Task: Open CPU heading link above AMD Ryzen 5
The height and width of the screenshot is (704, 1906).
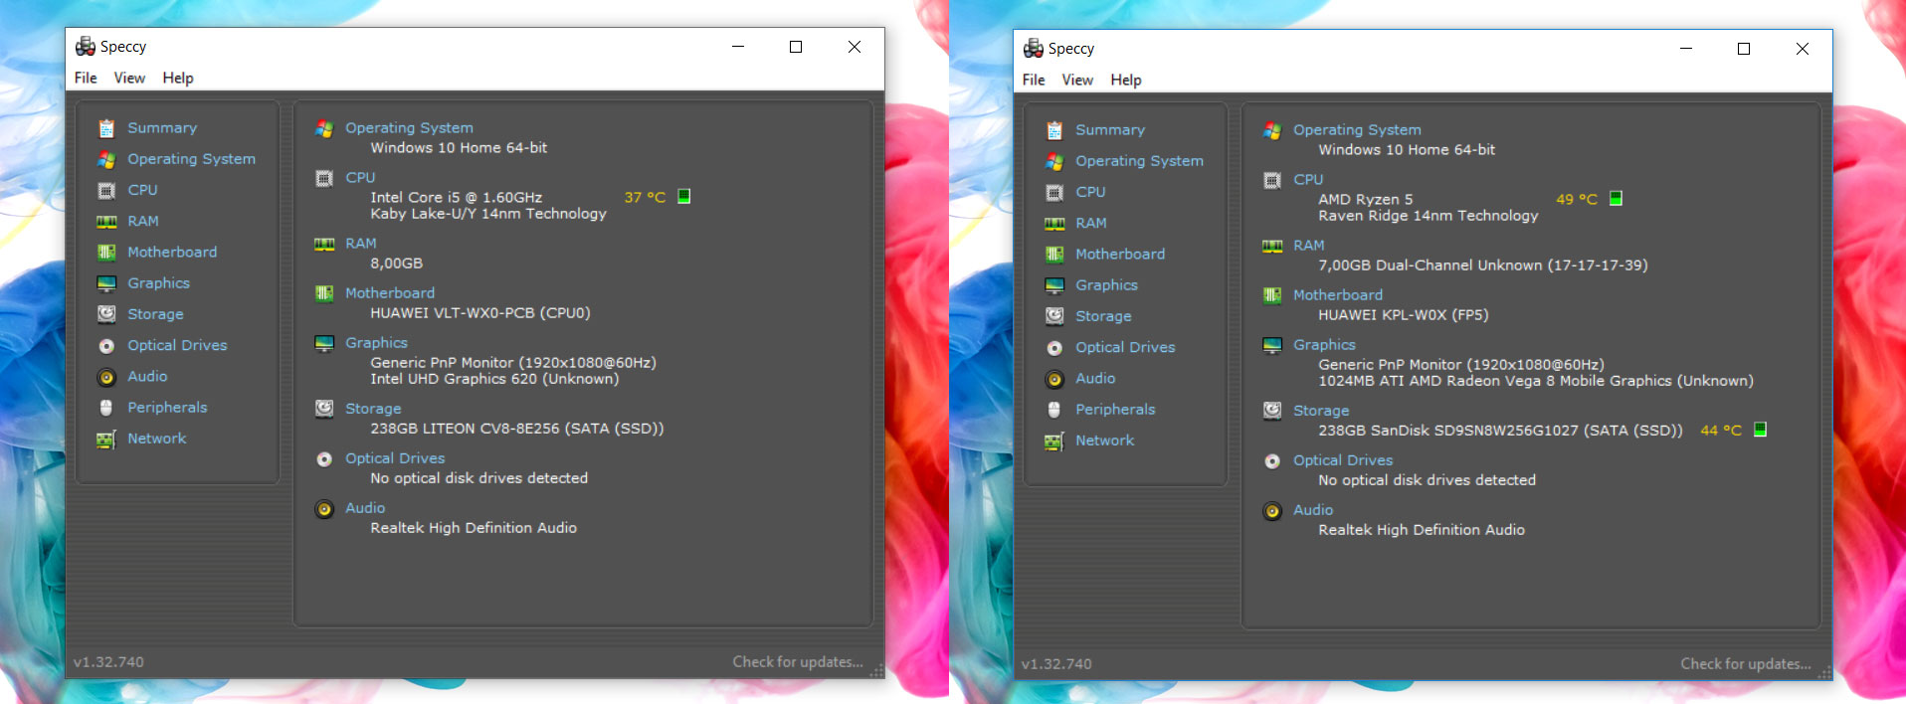Action: coord(1308,180)
